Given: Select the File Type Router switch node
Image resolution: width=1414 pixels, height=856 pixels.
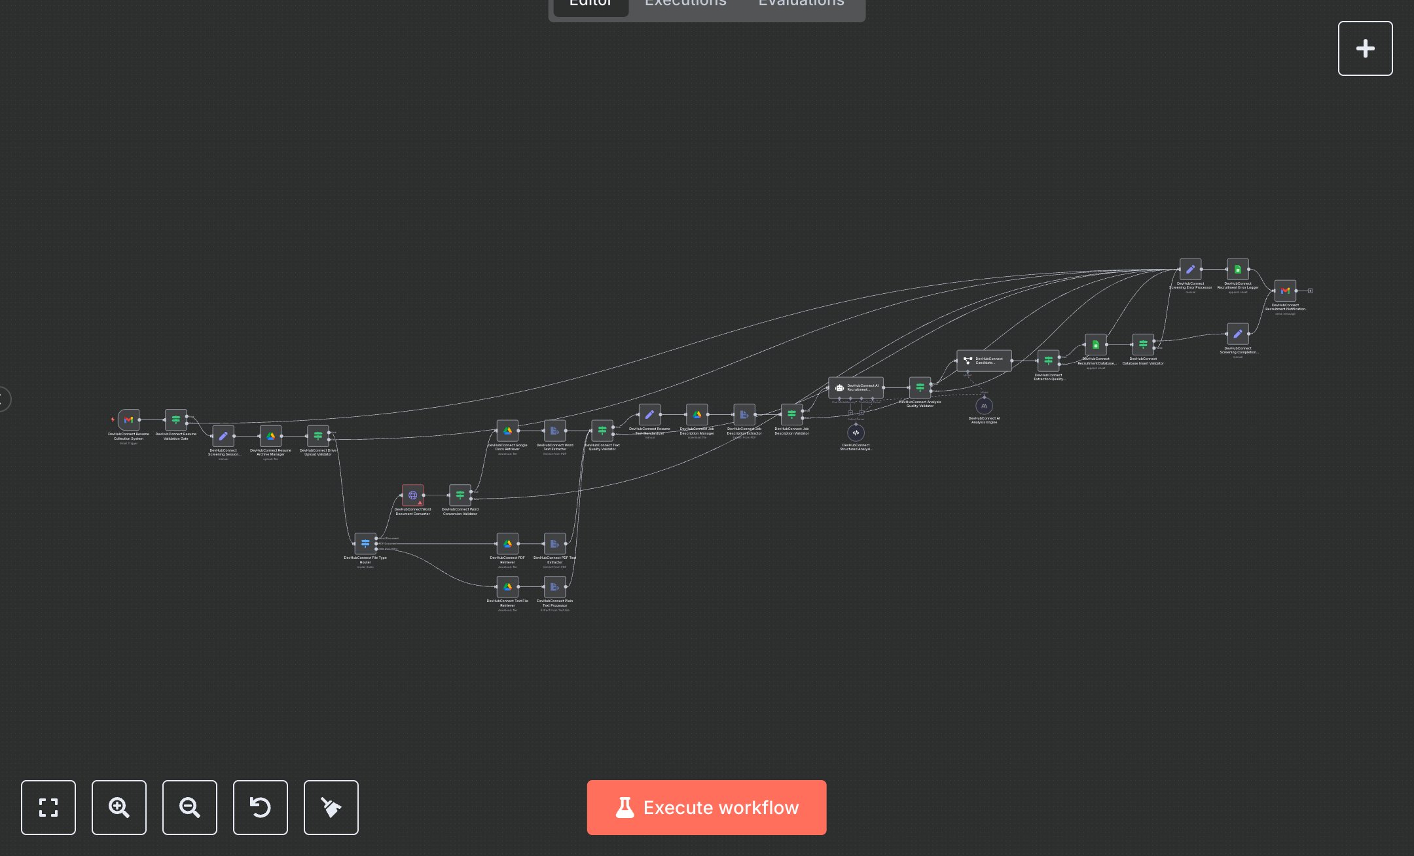Looking at the screenshot, I should point(365,543).
